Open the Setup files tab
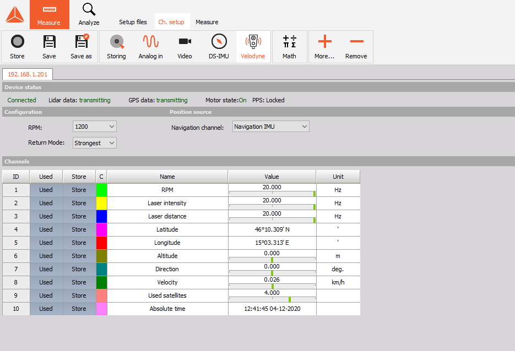The image size is (515, 351). pyautogui.click(x=133, y=22)
